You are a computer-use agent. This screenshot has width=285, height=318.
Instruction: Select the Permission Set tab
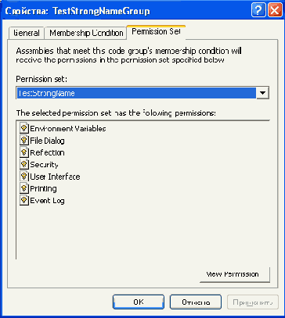156,32
